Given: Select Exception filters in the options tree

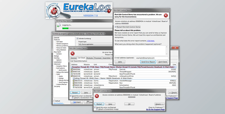Looking at the screenshot, I should [x=61, y=66].
